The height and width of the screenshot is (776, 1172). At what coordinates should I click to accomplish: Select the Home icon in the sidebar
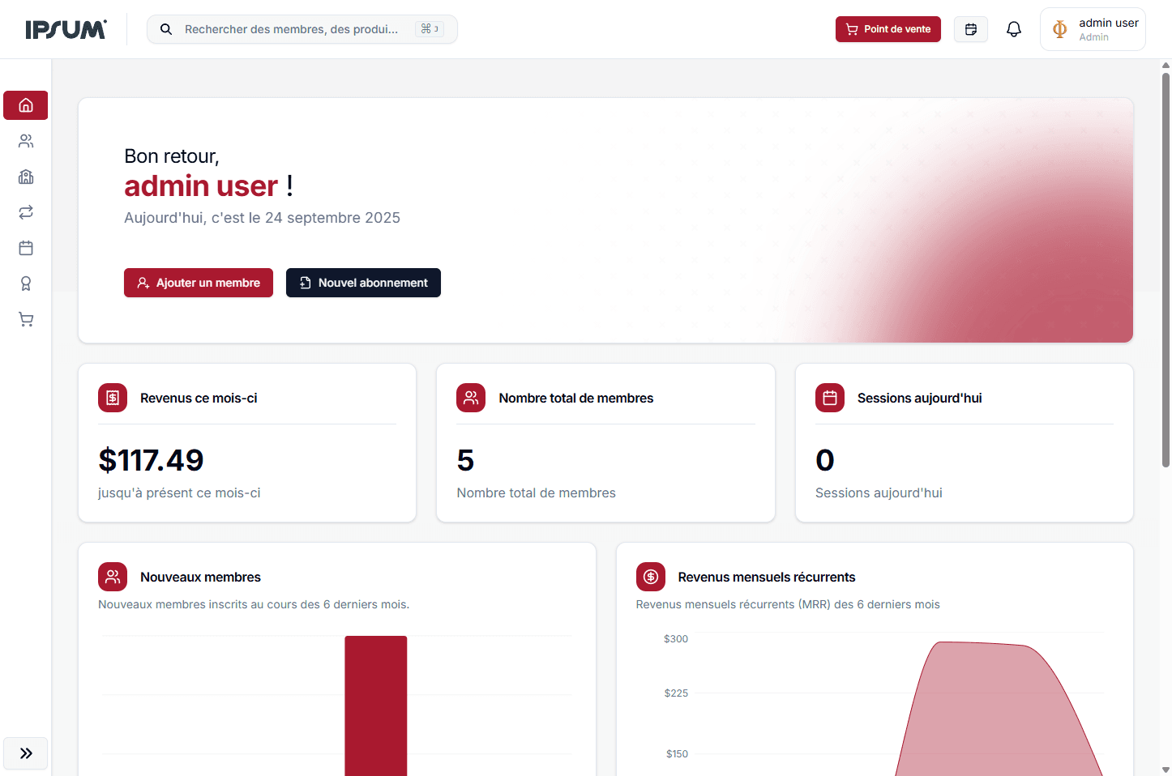(25, 105)
